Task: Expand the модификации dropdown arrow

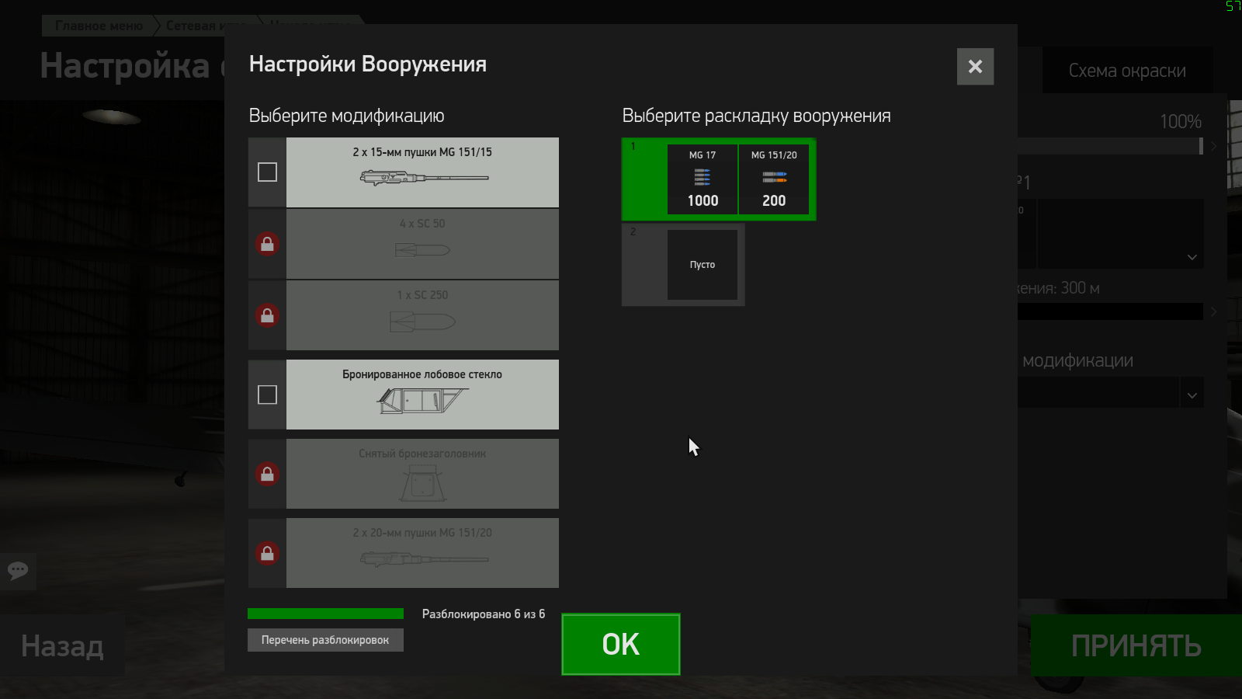Action: 1192,395
